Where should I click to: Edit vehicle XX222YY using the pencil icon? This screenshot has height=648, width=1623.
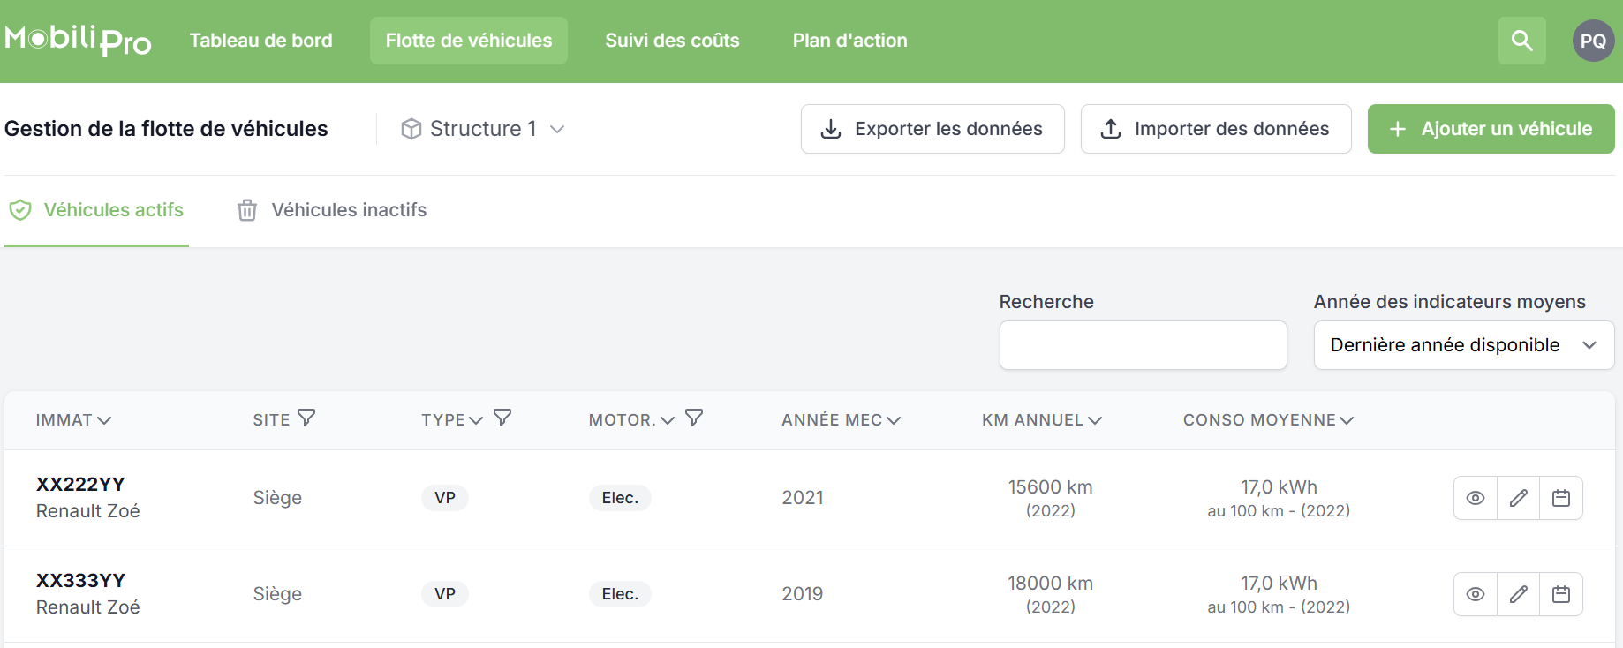(x=1518, y=498)
